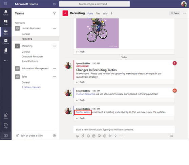Start a new chat compose icon
The height and width of the screenshot is (165, 189).
tap(54, 4)
